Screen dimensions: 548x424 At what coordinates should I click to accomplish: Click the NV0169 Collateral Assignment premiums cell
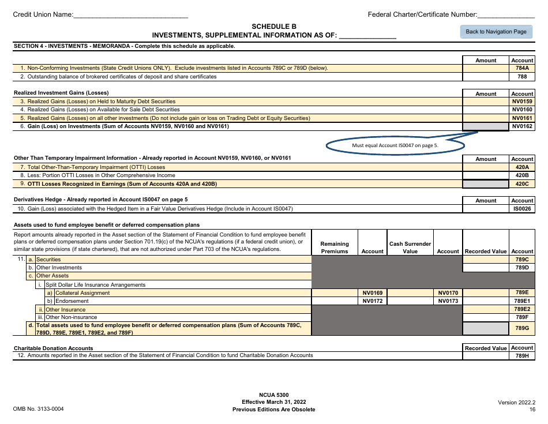pos(335,292)
